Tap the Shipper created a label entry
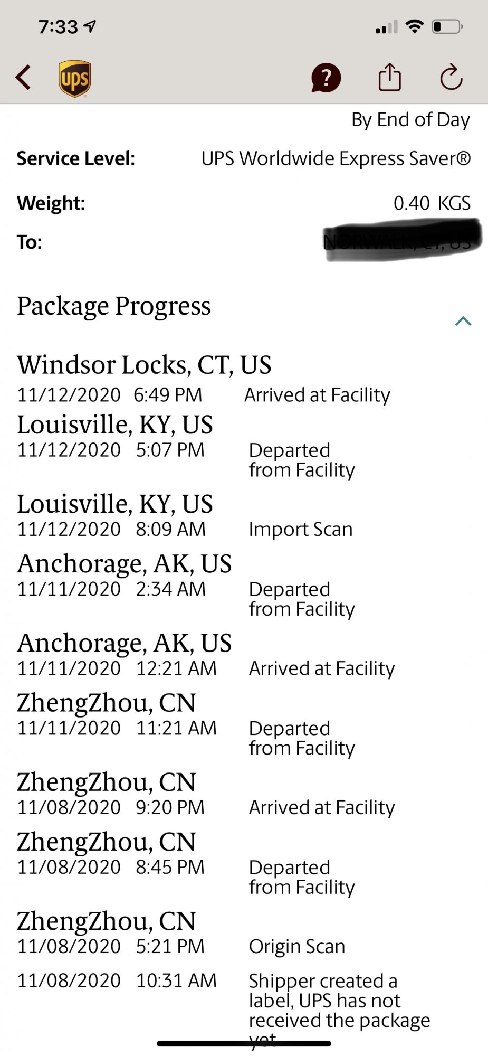488x1056 pixels. click(x=338, y=1001)
